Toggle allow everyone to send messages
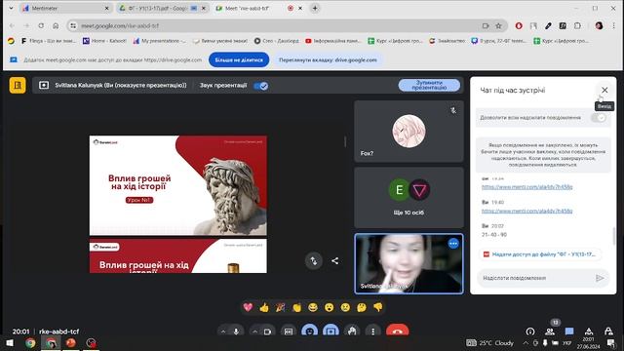 598,117
